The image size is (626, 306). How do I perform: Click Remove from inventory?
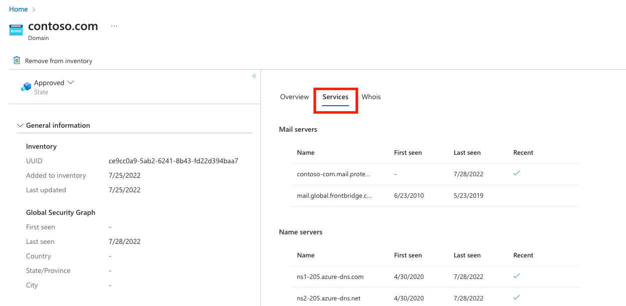pyautogui.click(x=58, y=61)
